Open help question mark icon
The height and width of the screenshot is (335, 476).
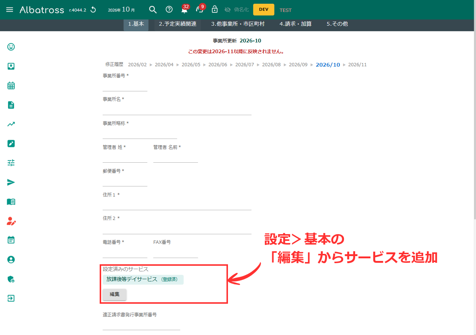pos(169,10)
